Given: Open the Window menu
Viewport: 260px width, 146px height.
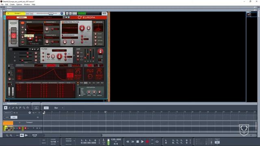Looking at the screenshot, I should [27, 4].
